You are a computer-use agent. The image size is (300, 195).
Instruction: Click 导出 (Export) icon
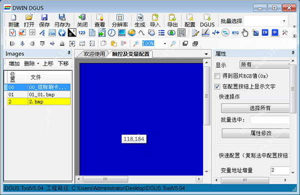(172, 20)
